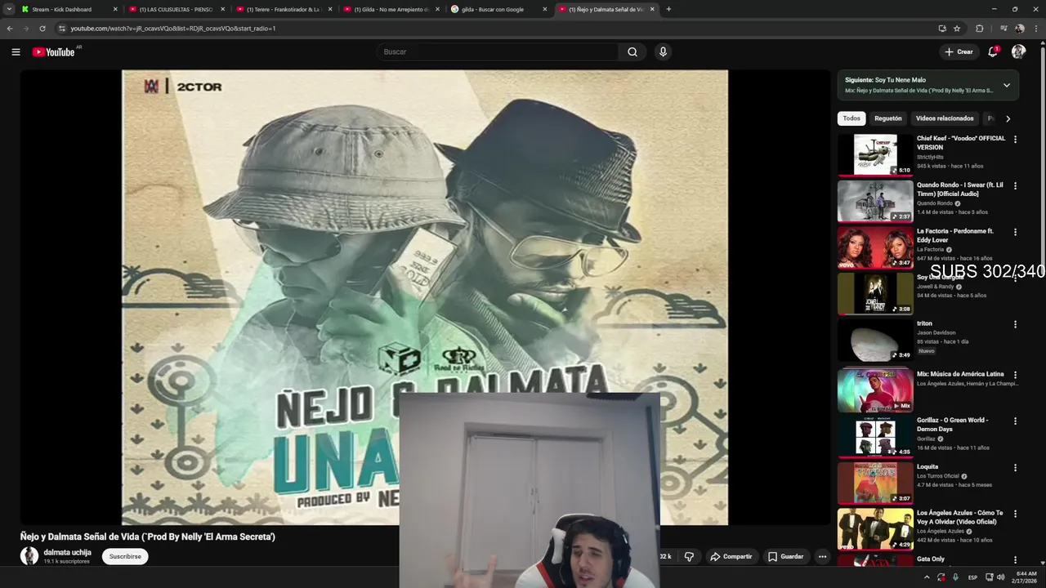The image size is (1046, 588).
Task: Go back with browser back arrow
Action: (10, 28)
